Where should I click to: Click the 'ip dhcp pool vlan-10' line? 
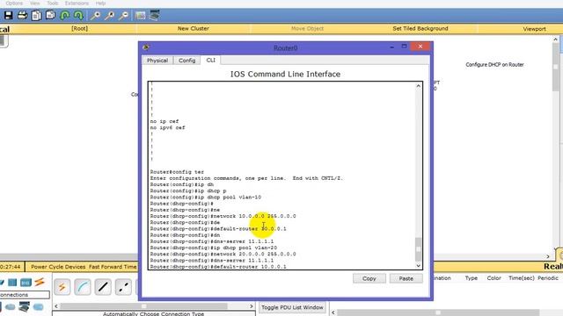coord(205,197)
